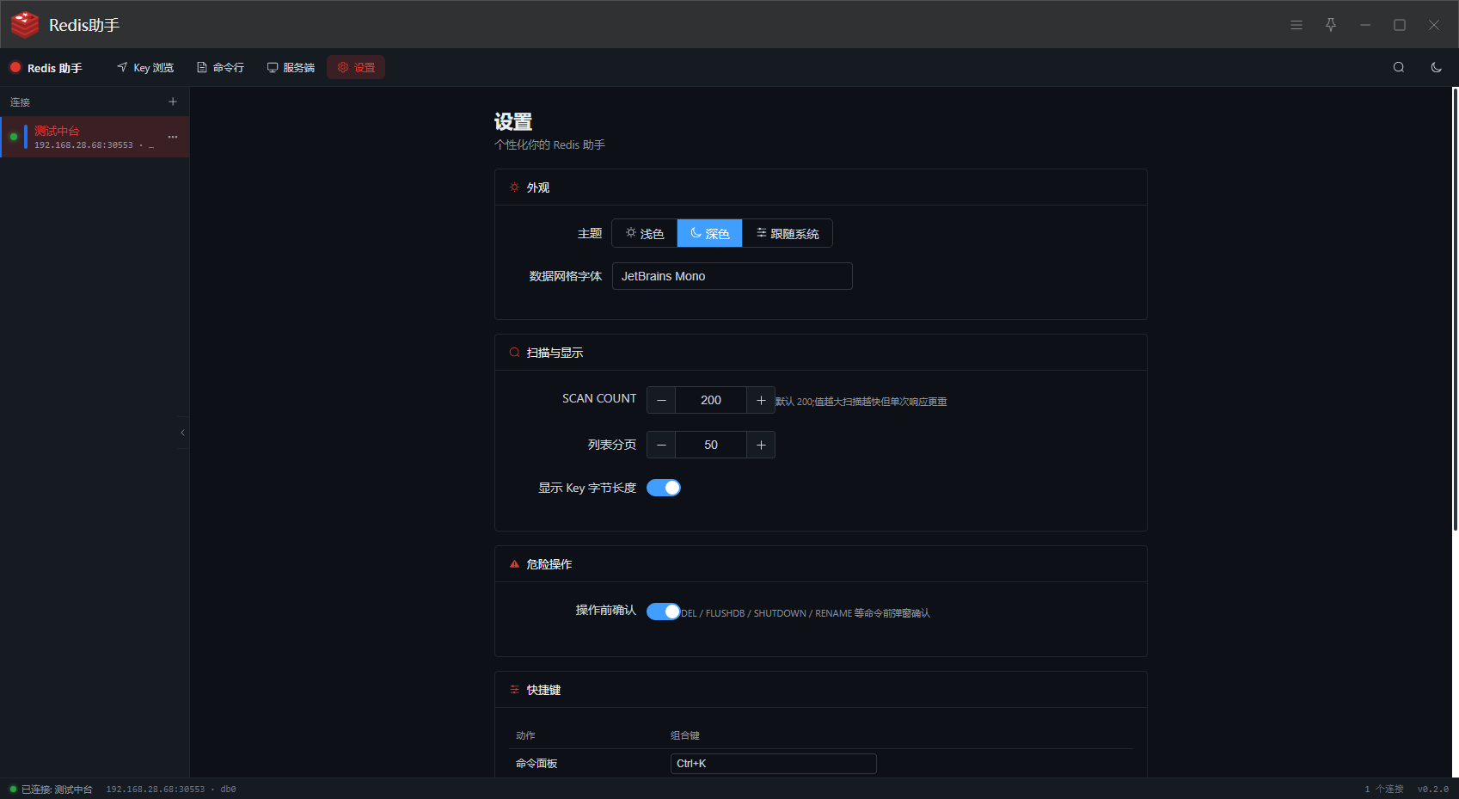
Task: Click the 快捷键 section header
Action: click(821, 690)
